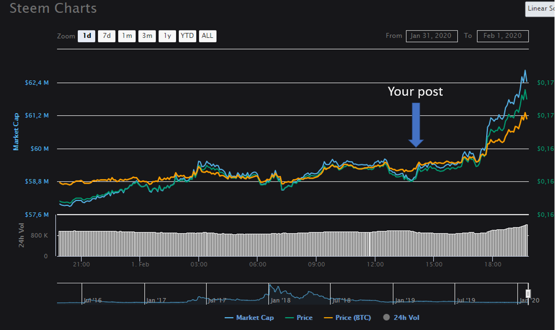Click the vertical 24h Vol axis title
Image resolution: width=555 pixels, height=330 pixels.
click(x=21, y=235)
